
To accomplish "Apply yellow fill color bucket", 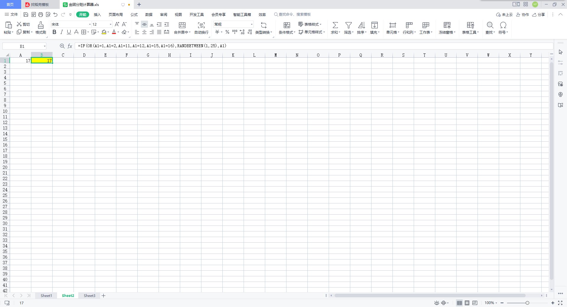I will pyautogui.click(x=104, y=32).
